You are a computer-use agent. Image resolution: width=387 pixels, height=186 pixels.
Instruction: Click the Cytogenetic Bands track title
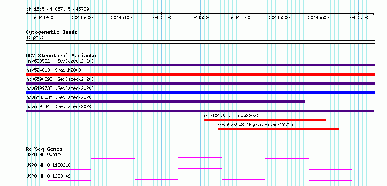52,32
